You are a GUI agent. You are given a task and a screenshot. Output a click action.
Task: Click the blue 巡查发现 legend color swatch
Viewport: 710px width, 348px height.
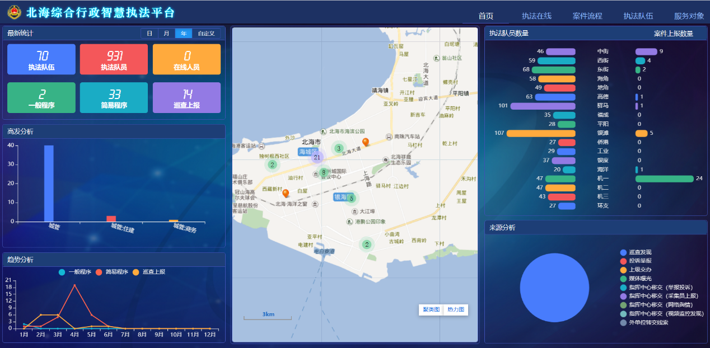[624, 252]
